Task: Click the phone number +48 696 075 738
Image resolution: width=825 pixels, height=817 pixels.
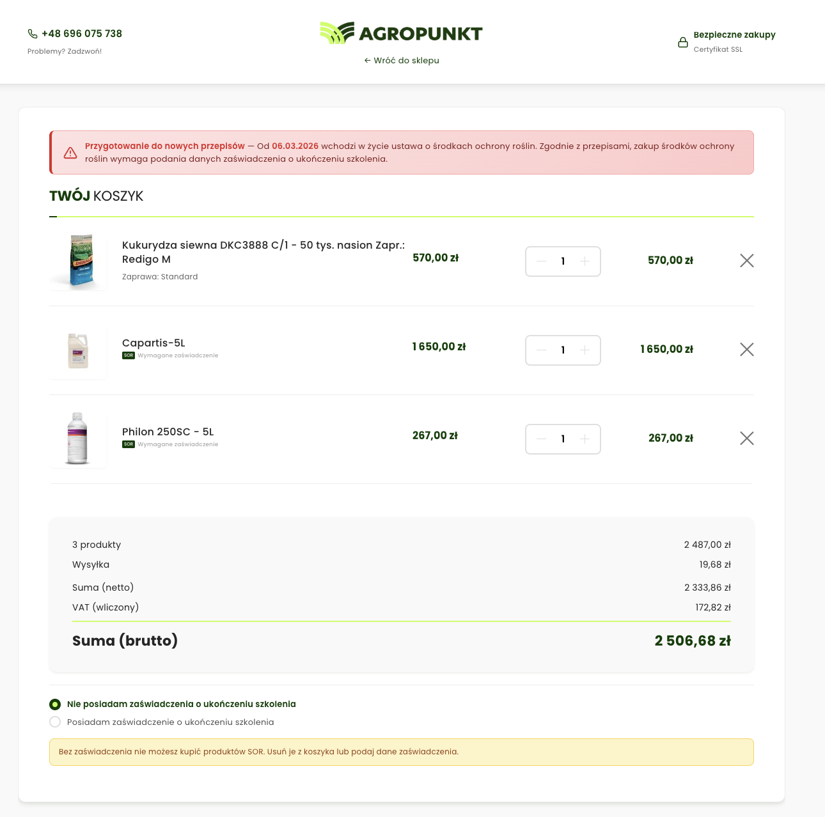Action: (x=82, y=34)
